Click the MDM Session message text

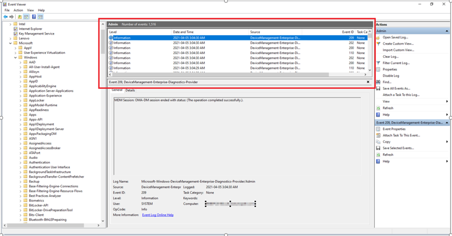pos(179,100)
